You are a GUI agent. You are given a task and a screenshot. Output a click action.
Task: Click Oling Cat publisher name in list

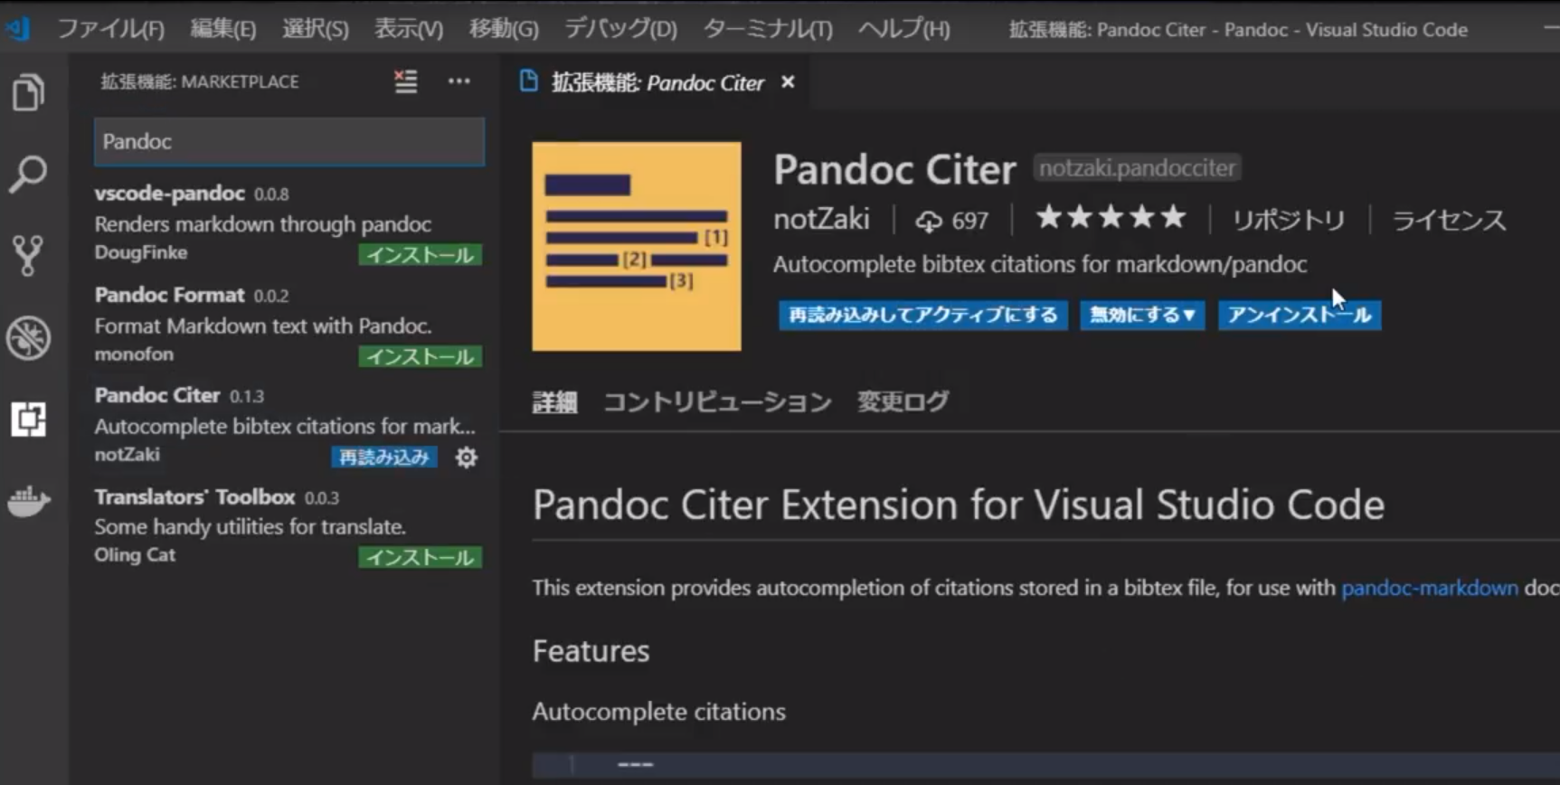[x=135, y=554]
